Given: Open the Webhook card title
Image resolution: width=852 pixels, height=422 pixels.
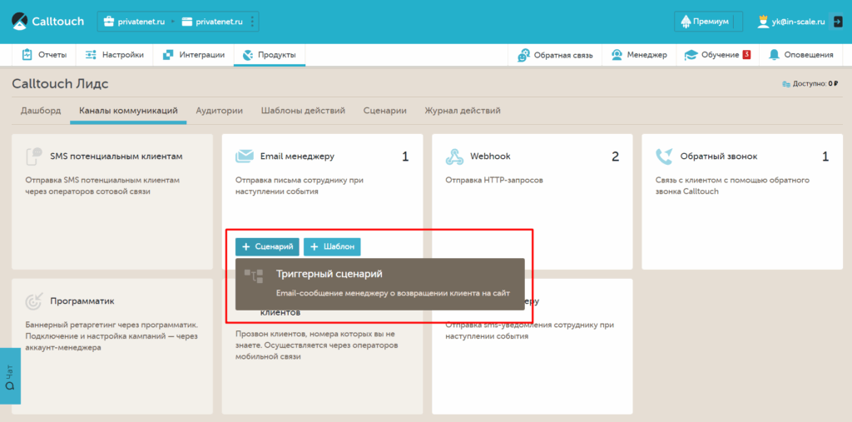Looking at the screenshot, I should (x=490, y=156).
